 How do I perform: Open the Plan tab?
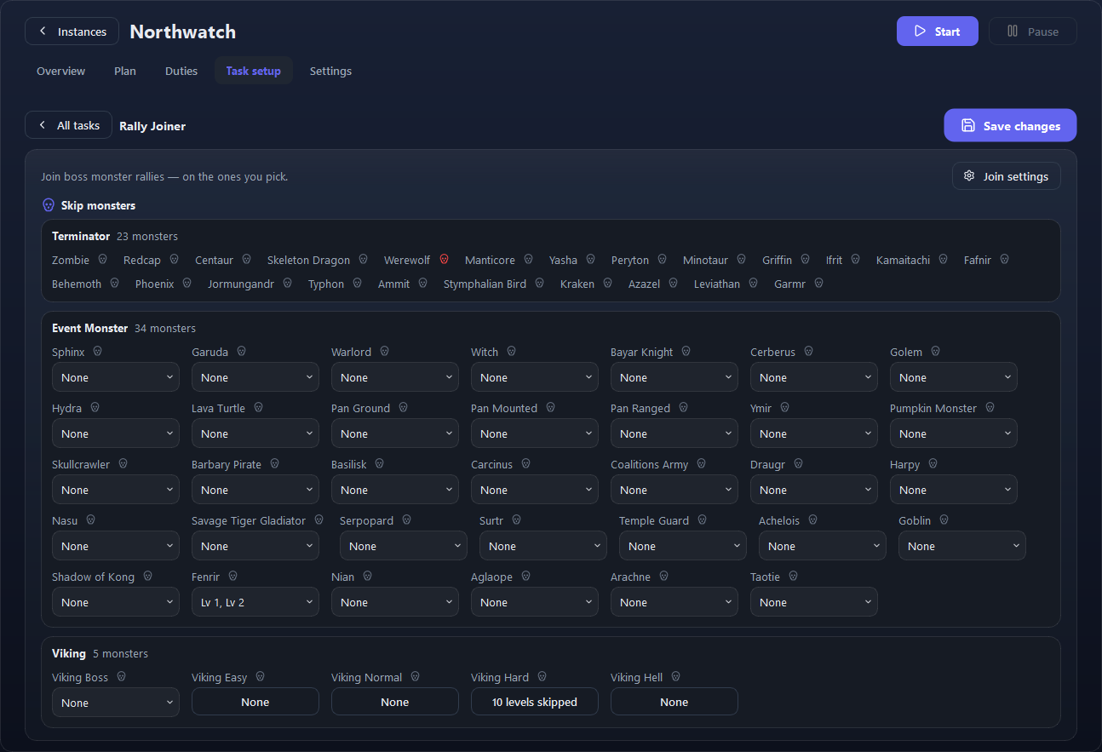(125, 71)
